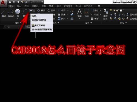Switch to the 输出 ribbon tab
The height and width of the screenshot is (102, 137).
coord(59,6)
